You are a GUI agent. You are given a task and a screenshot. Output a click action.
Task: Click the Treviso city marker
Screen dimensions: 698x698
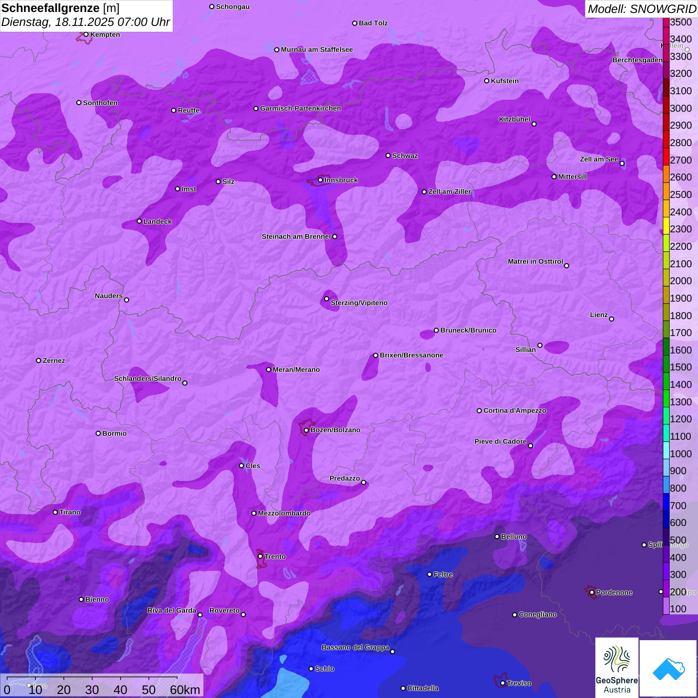(x=503, y=683)
